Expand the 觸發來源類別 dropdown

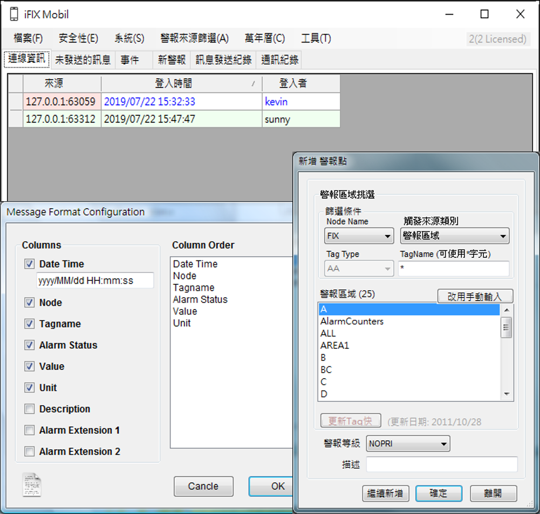tap(454, 236)
